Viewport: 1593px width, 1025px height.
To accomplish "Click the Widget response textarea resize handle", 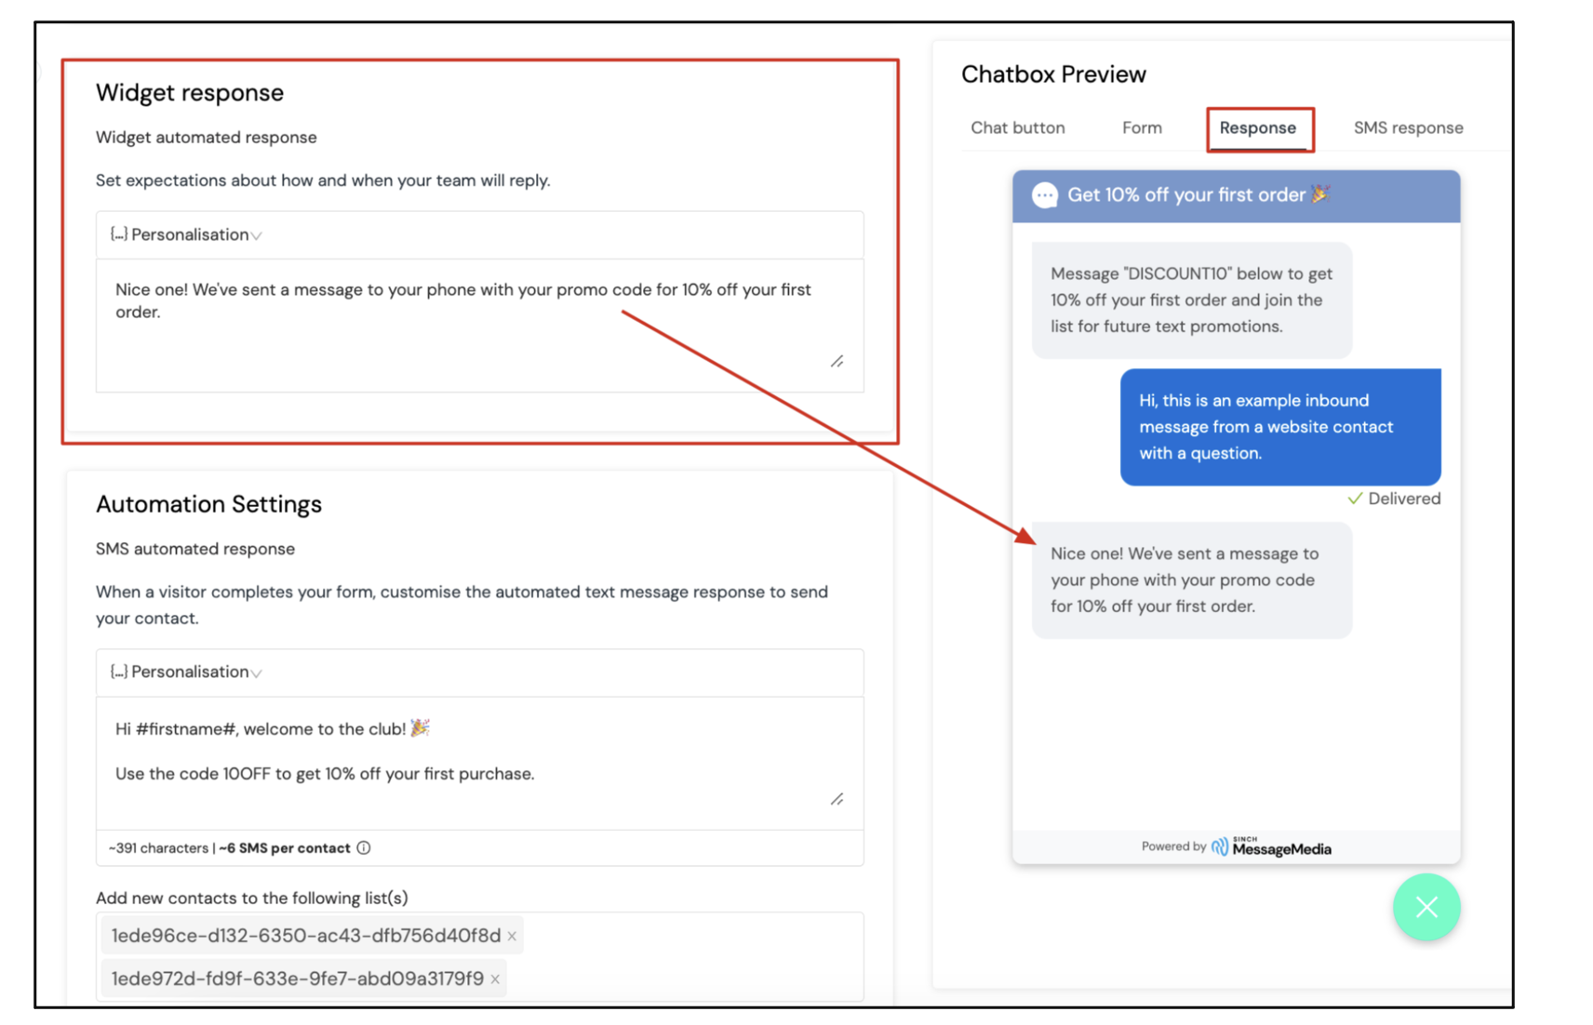I will (x=837, y=361).
